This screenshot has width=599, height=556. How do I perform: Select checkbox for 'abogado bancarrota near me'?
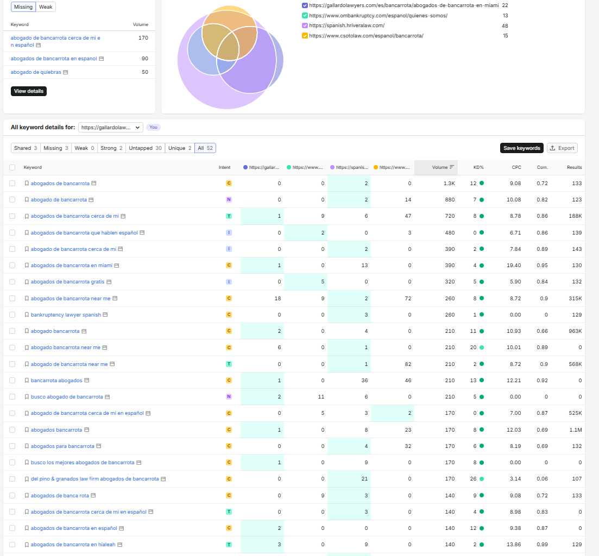click(x=12, y=347)
